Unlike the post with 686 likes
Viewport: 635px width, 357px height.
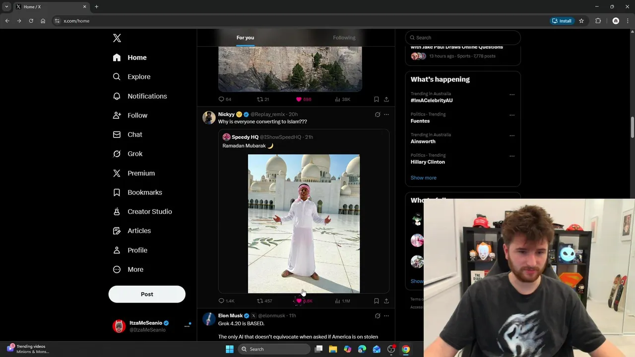pyautogui.click(x=303, y=99)
